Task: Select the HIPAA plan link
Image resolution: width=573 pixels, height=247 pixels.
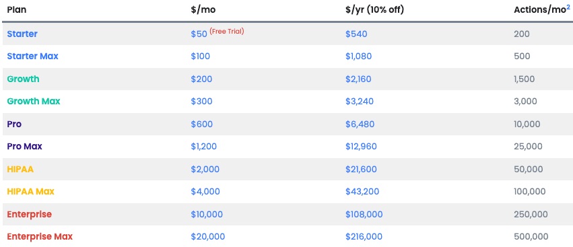Action: click(x=20, y=169)
